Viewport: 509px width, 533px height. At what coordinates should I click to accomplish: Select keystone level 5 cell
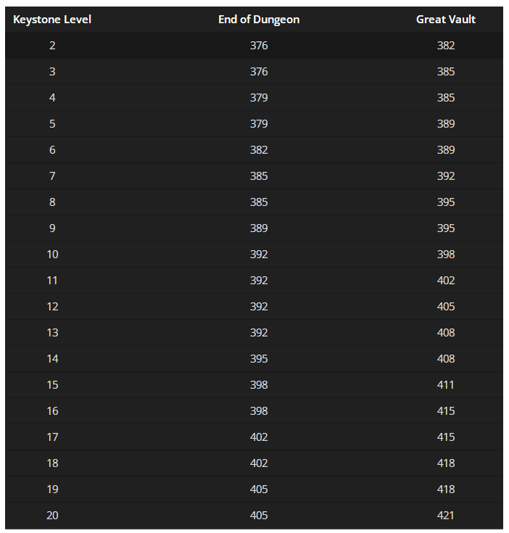pyautogui.click(x=52, y=124)
